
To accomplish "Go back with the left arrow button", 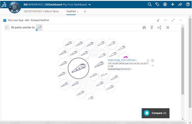I will pyautogui.click(x=7, y=27).
